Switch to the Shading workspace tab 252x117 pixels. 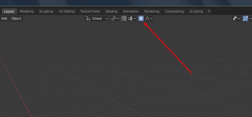(x=111, y=11)
